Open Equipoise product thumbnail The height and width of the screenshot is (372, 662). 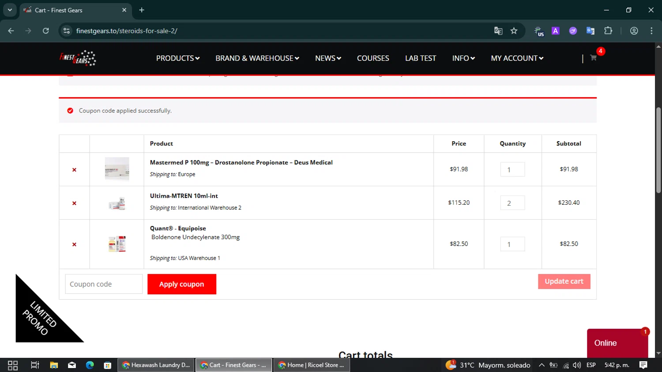pos(117,244)
